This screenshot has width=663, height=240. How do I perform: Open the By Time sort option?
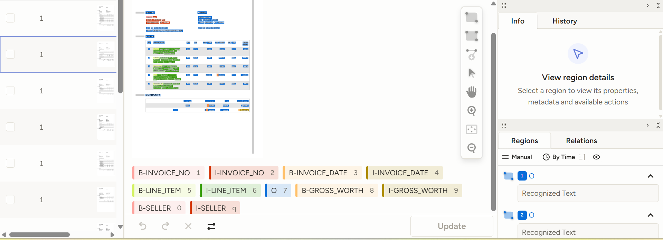click(x=559, y=157)
